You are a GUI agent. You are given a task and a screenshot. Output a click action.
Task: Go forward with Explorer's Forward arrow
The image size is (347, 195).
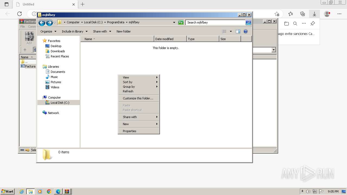(x=49, y=22)
